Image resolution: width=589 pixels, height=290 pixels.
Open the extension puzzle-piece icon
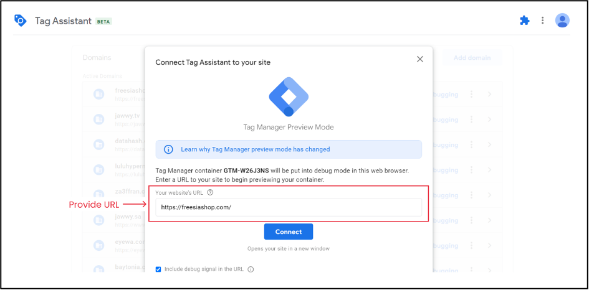pyautogui.click(x=524, y=21)
